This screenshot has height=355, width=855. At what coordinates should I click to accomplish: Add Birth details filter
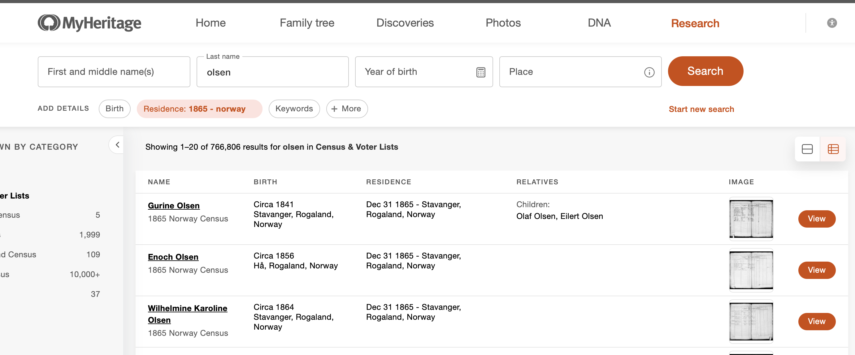[x=115, y=109]
